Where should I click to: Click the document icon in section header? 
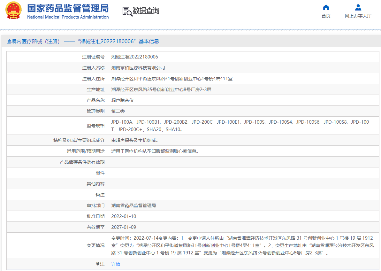click(9, 41)
